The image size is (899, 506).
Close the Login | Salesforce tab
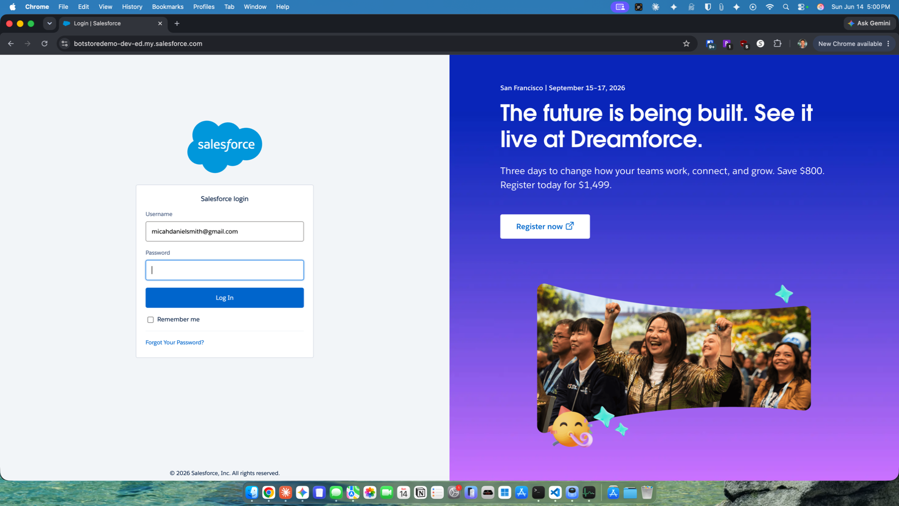tap(160, 23)
